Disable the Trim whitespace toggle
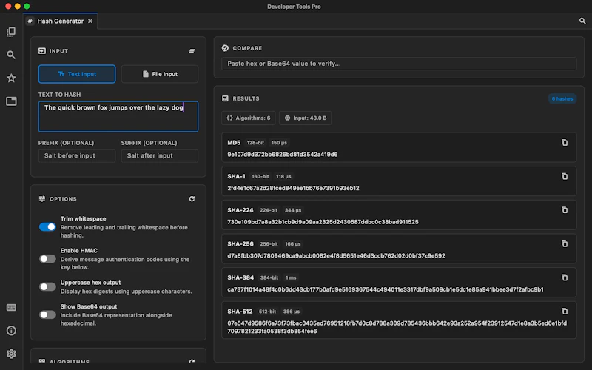Image resolution: width=592 pixels, height=370 pixels. 47,227
